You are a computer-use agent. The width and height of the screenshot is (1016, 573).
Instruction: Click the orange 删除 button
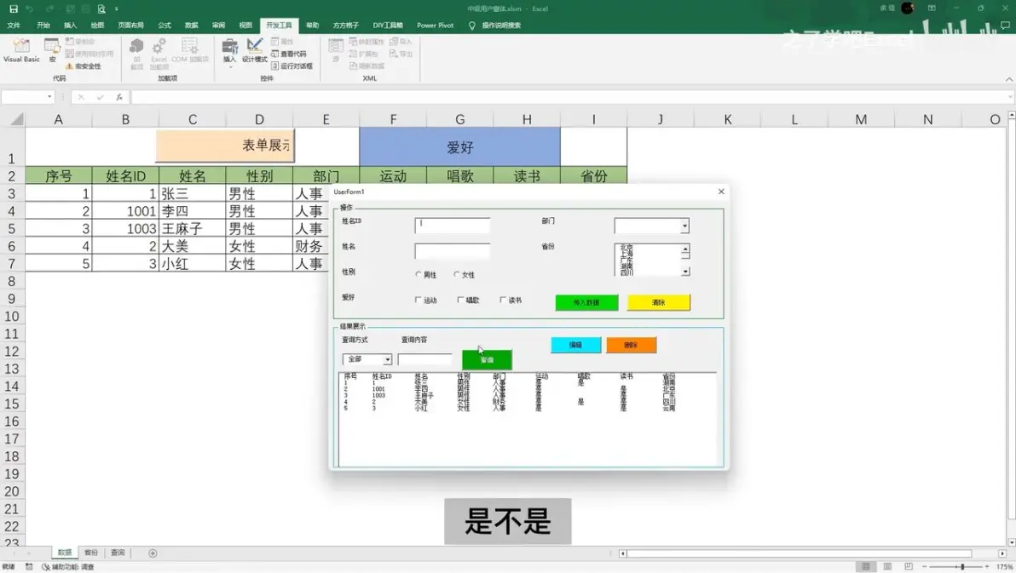(x=631, y=345)
